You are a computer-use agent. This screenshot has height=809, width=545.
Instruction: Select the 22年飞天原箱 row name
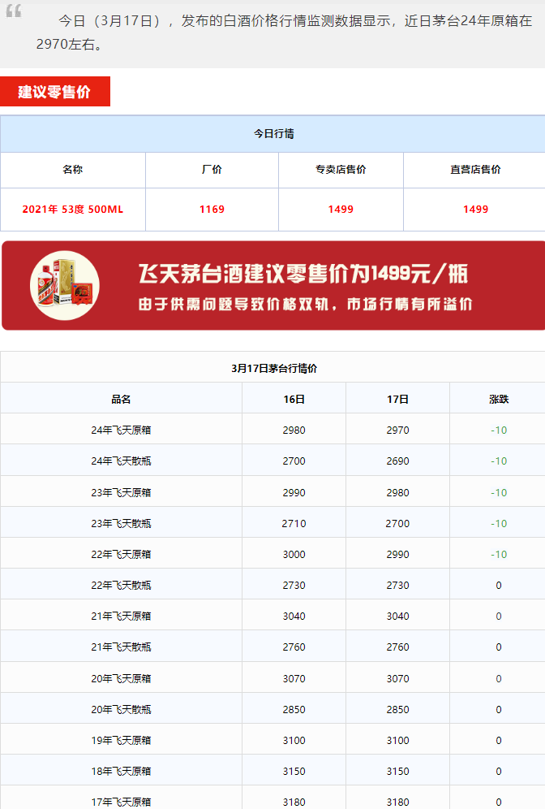121,555
